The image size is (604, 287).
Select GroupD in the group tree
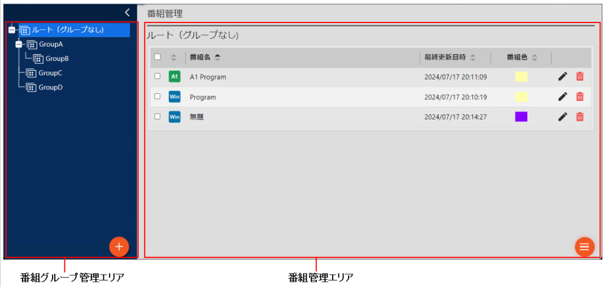(x=51, y=87)
